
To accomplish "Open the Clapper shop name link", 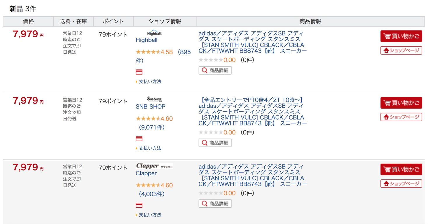I will pyautogui.click(x=146, y=173).
